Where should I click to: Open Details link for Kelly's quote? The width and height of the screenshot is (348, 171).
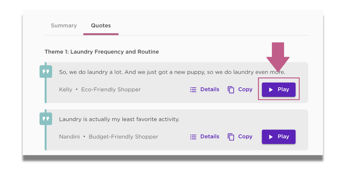click(x=205, y=89)
